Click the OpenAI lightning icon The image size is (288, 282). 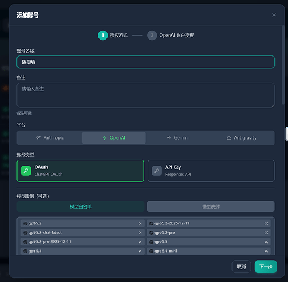105,138
